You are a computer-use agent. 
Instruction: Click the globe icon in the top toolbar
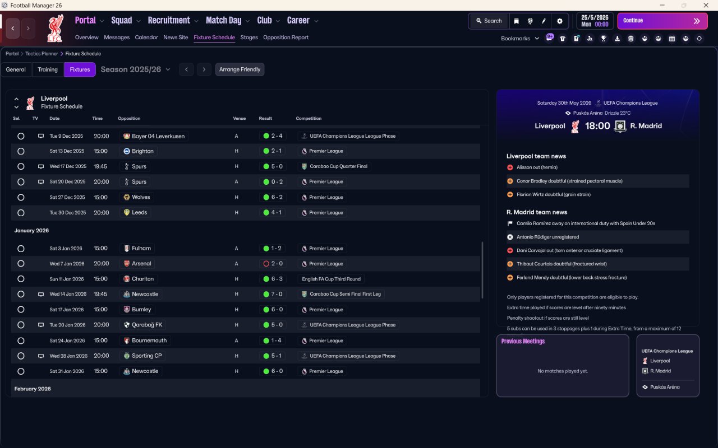530,21
